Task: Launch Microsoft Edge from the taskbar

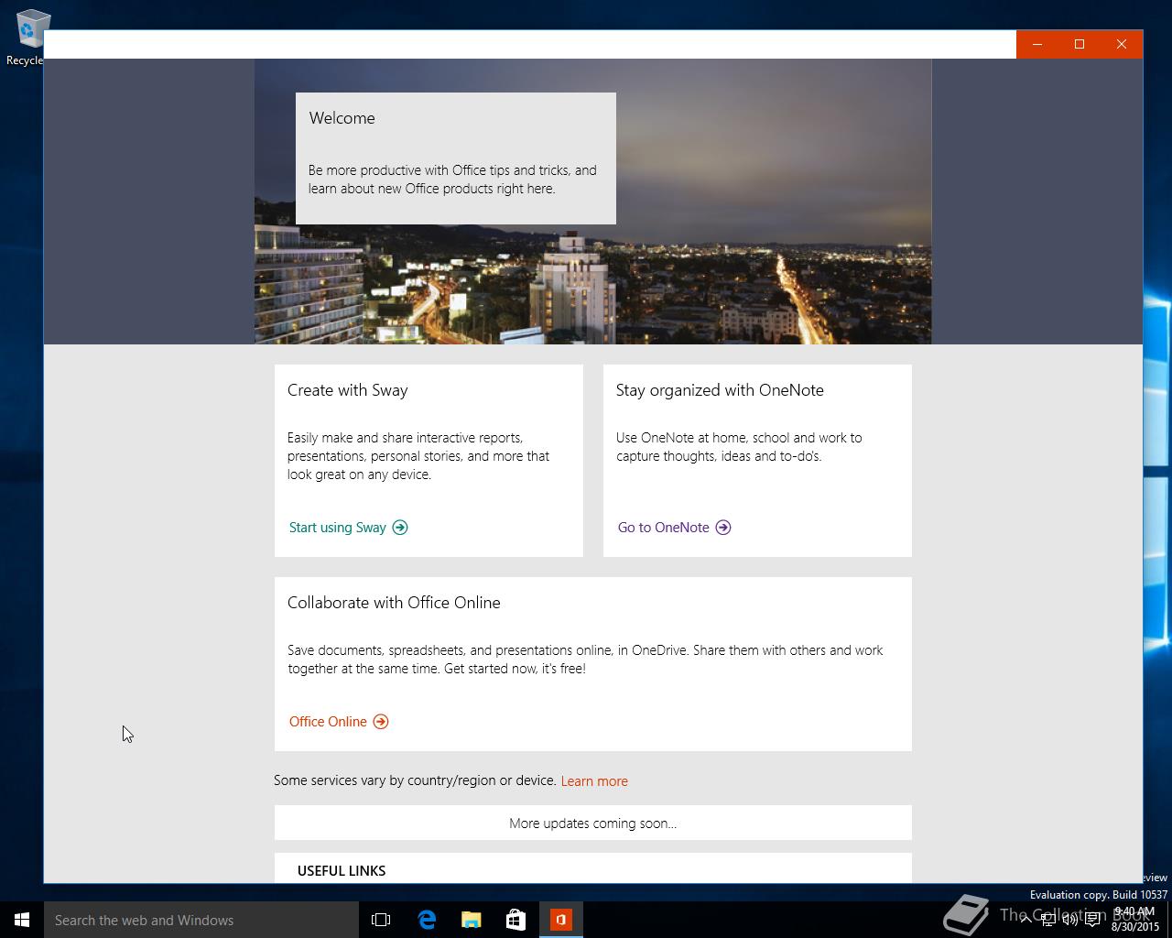Action: 427,920
